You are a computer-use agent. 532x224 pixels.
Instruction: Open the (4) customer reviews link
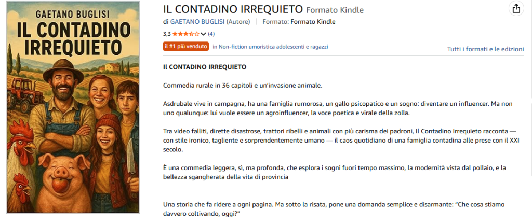coord(211,34)
